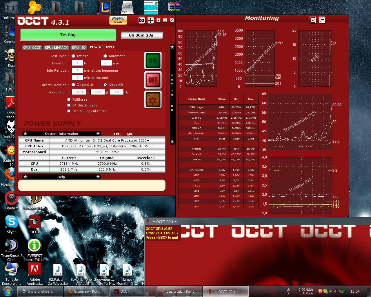This screenshot has width=371, height=297.
Task: Click the refresh rate Hz field
Action: (x=117, y=92)
